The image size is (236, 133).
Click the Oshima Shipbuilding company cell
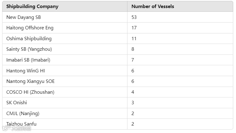[x=29, y=39]
